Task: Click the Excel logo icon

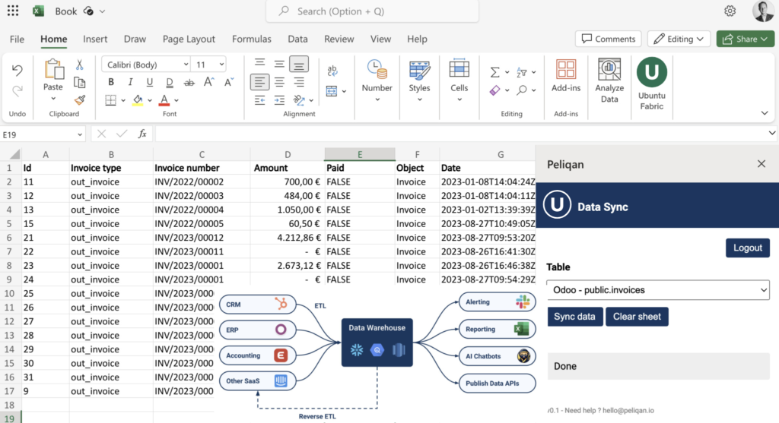Action: pyautogui.click(x=38, y=11)
